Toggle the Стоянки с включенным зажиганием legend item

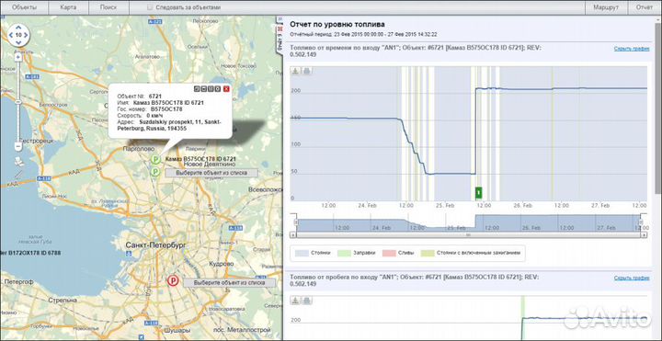[x=472, y=253]
